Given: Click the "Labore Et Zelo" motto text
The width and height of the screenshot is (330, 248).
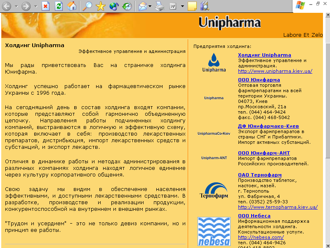Looking at the screenshot, I should tap(303, 35).
